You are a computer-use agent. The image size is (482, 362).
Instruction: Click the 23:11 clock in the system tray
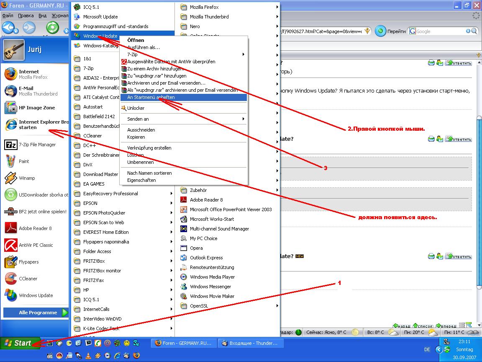(x=464, y=341)
